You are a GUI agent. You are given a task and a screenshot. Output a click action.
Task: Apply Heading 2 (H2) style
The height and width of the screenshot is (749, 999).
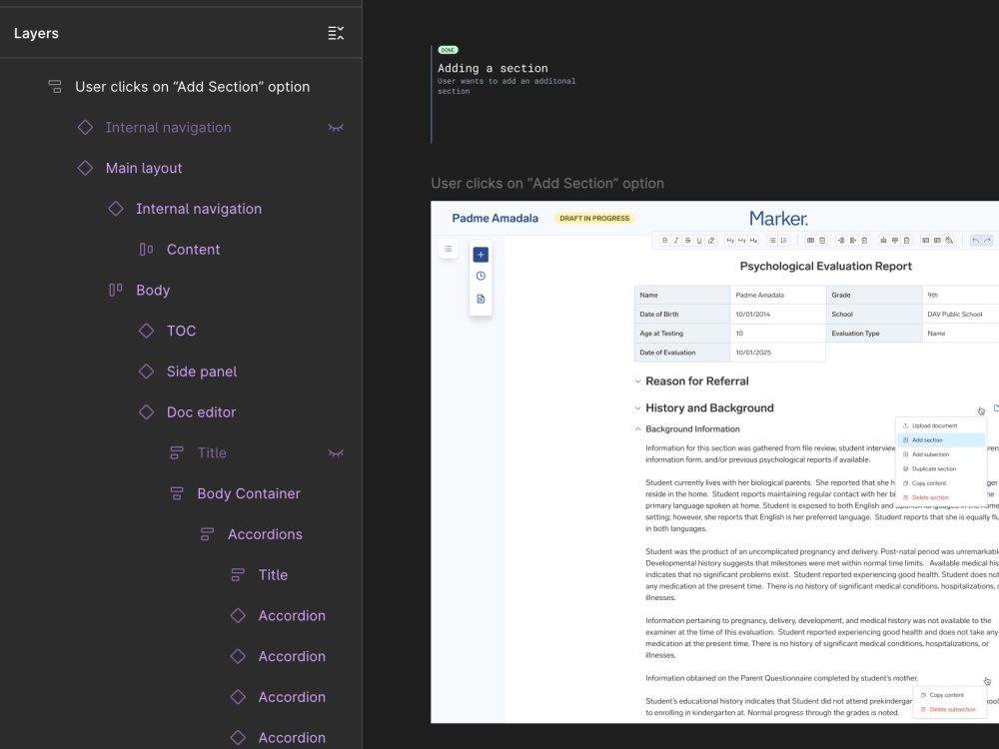pyautogui.click(x=731, y=240)
